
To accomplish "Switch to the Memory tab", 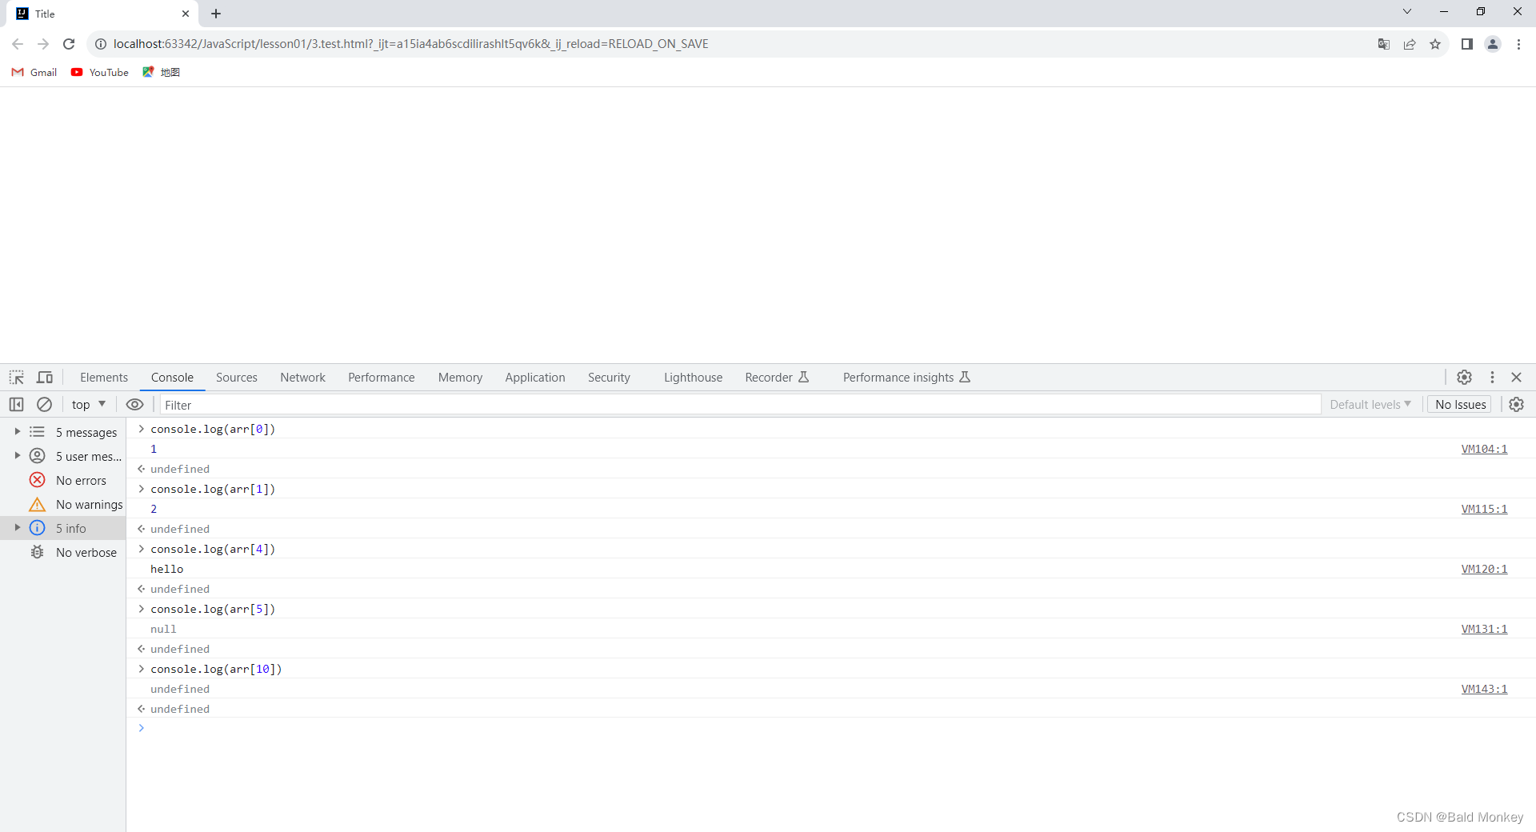I will point(460,378).
